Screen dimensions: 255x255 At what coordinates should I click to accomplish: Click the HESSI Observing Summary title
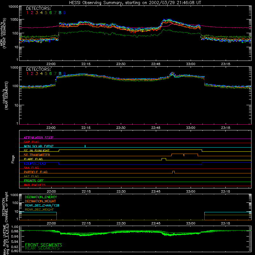(x=135, y=3)
